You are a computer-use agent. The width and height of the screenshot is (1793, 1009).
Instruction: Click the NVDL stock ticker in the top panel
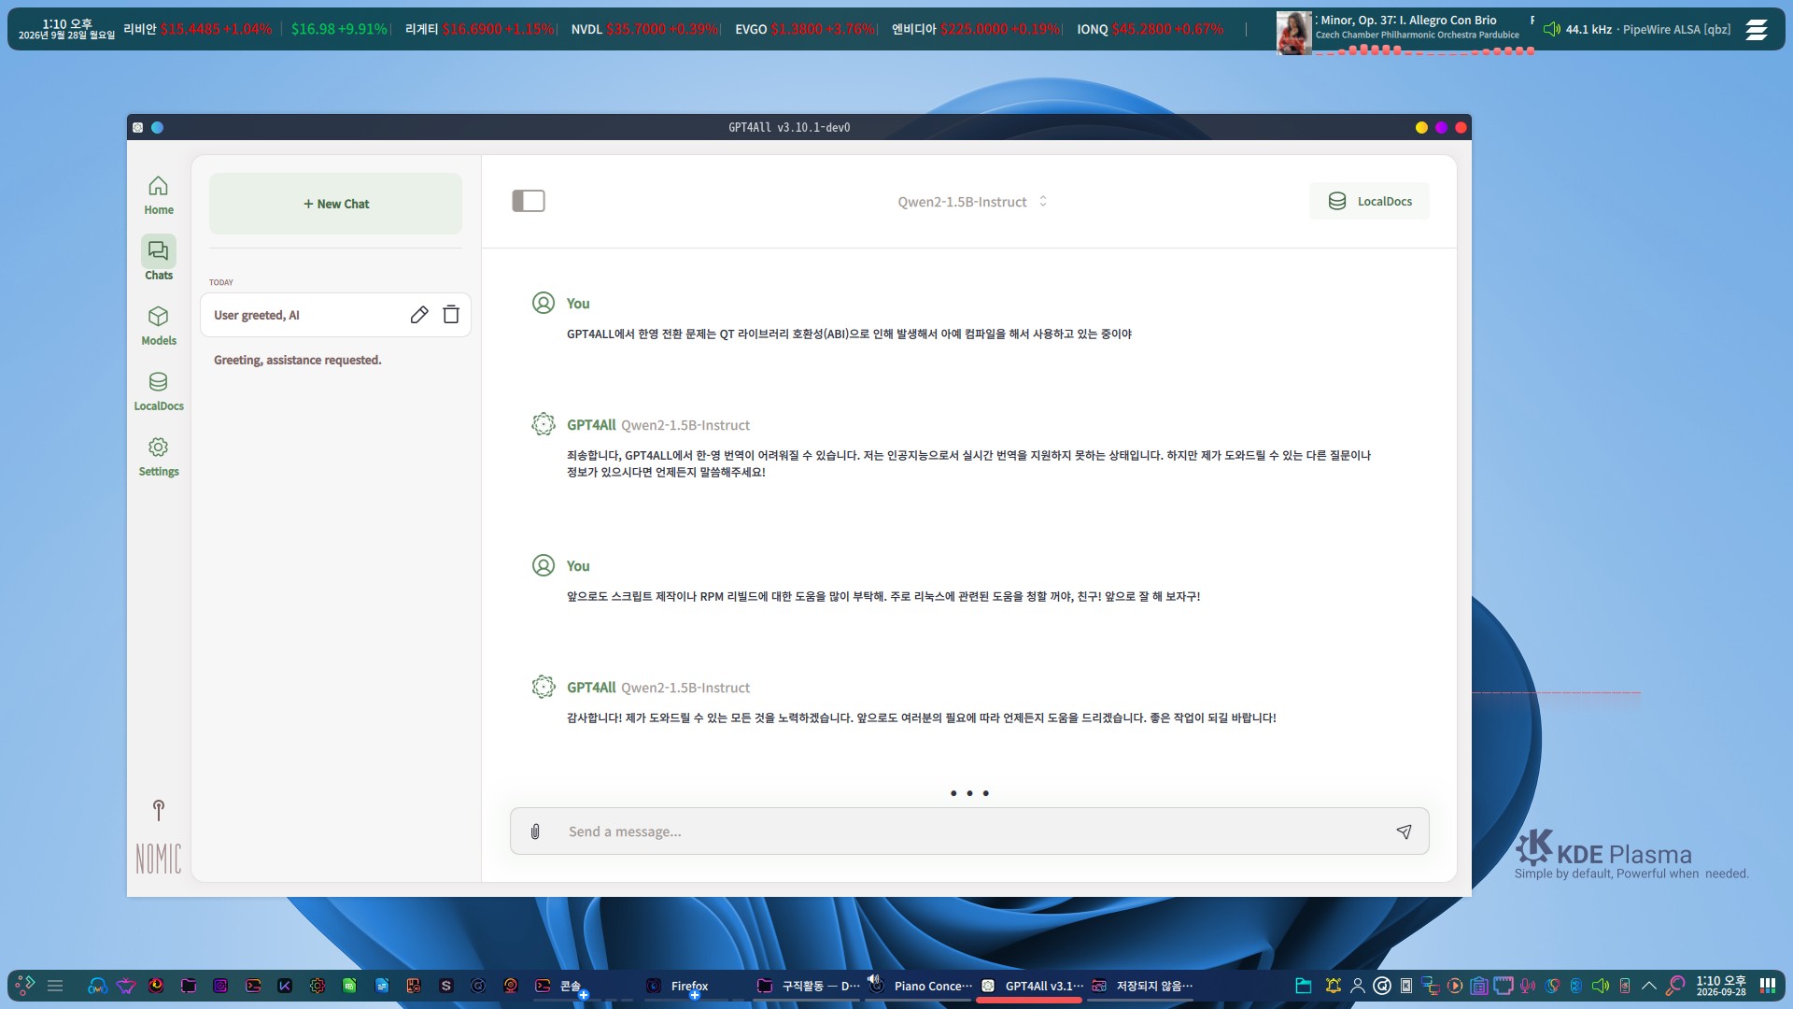coord(644,29)
